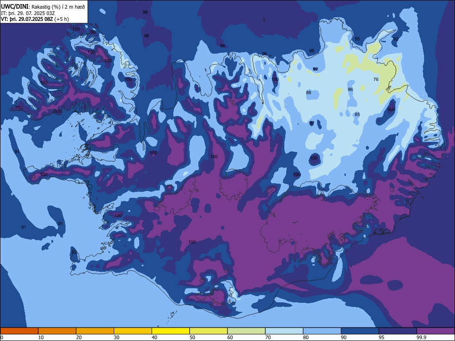
Task: Click the humidity value 86 on the map
Action: tap(350, 89)
